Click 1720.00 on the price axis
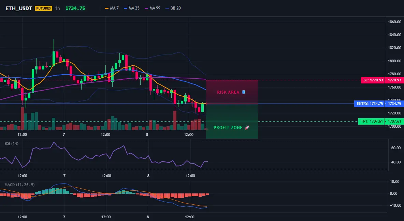The image size is (404, 221). 394,113
